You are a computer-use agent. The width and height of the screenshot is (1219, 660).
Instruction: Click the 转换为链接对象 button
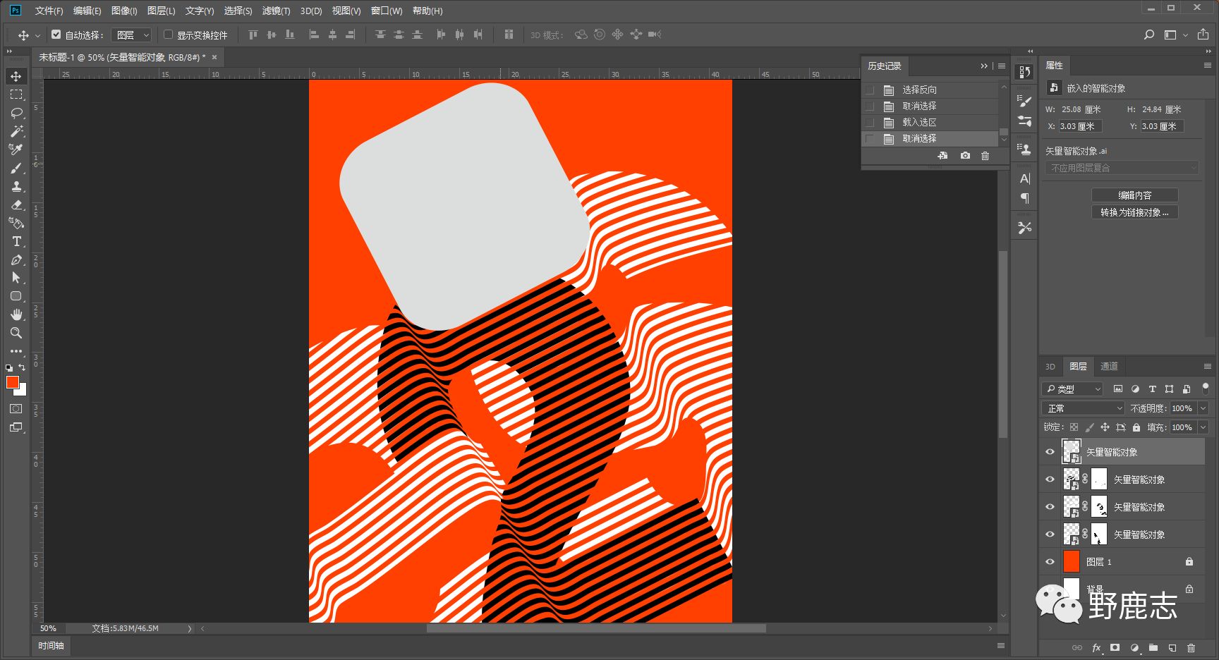click(x=1134, y=212)
